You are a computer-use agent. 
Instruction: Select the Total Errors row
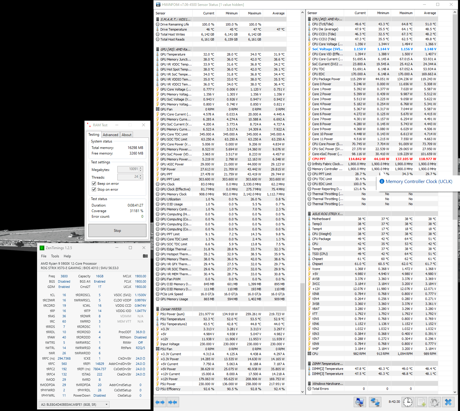(x=372, y=389)
